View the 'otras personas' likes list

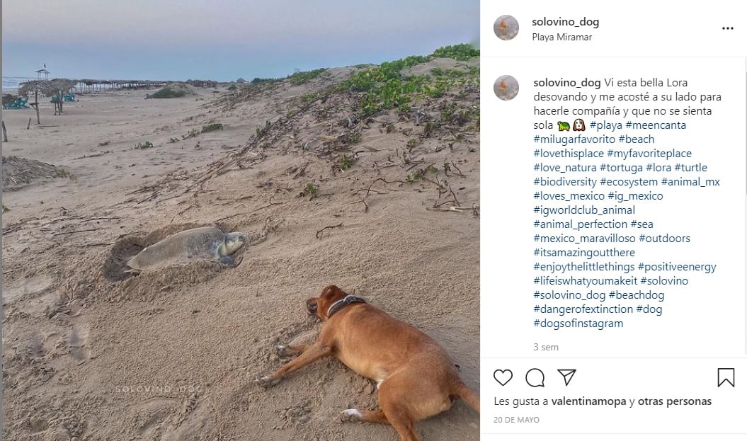(674, 401)
